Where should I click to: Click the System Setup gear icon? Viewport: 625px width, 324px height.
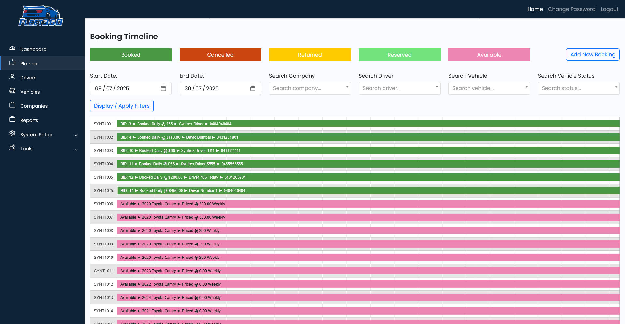coord(12,134)
